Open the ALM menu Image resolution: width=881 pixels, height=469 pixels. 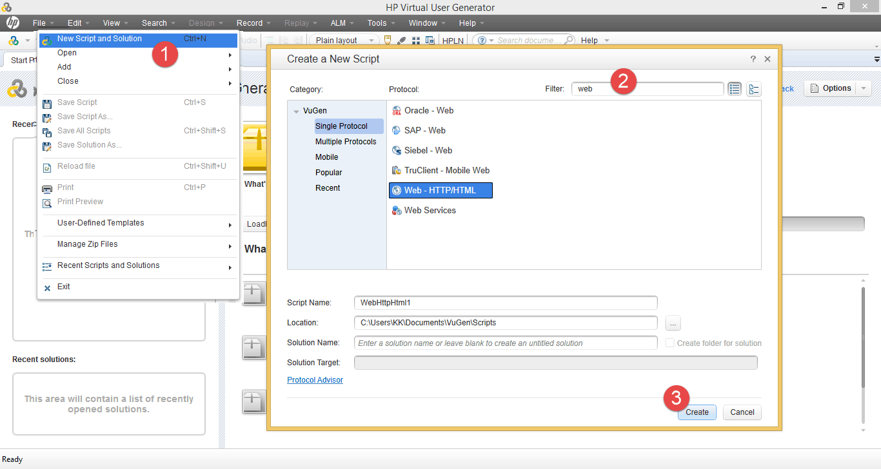pos(342,23)
